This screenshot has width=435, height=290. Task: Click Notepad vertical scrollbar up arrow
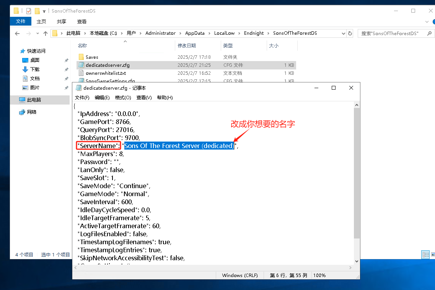(x=357, y=105)
